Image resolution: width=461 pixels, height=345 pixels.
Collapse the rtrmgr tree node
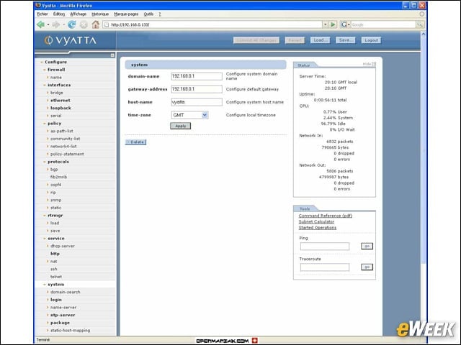(45, 216)
